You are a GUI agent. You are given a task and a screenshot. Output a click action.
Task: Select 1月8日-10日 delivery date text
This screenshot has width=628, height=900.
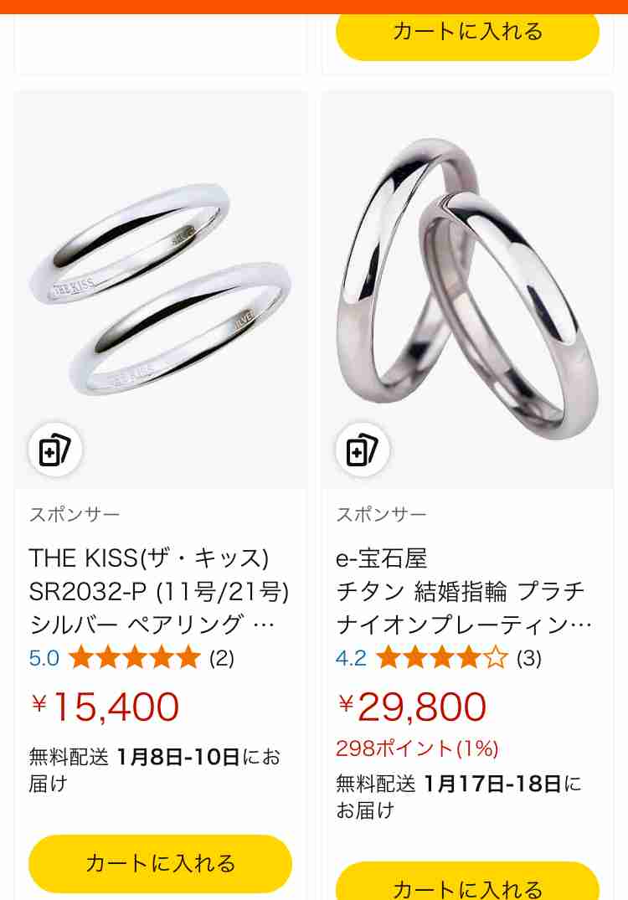(x=178, y=757)
